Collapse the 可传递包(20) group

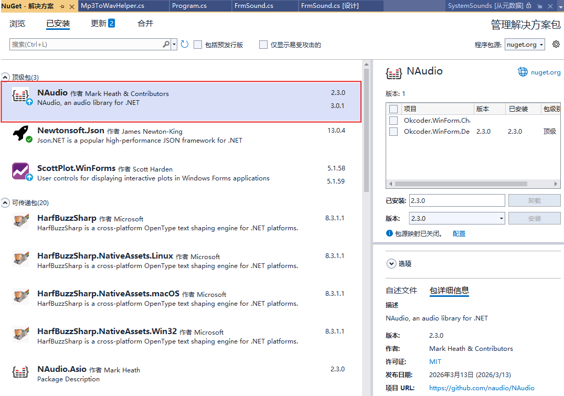pyautogui.click(x=5, y=203)
